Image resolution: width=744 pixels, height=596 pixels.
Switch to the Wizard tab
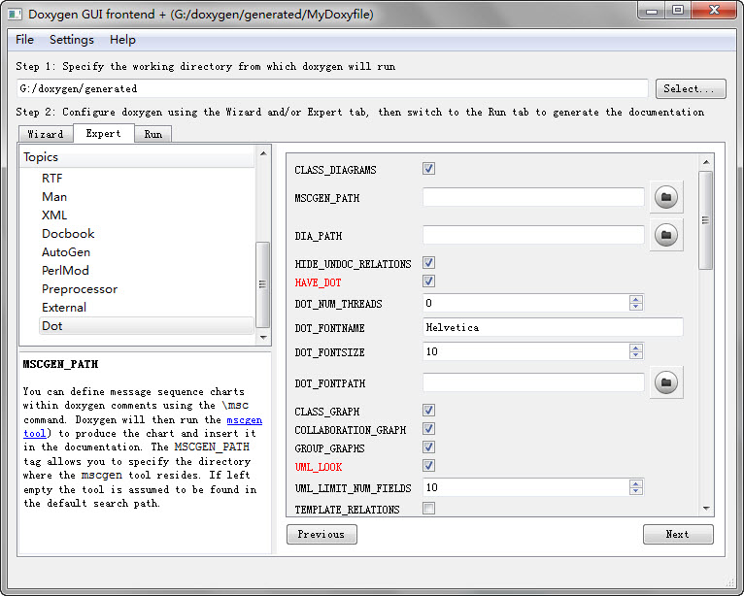click(46, 134)
